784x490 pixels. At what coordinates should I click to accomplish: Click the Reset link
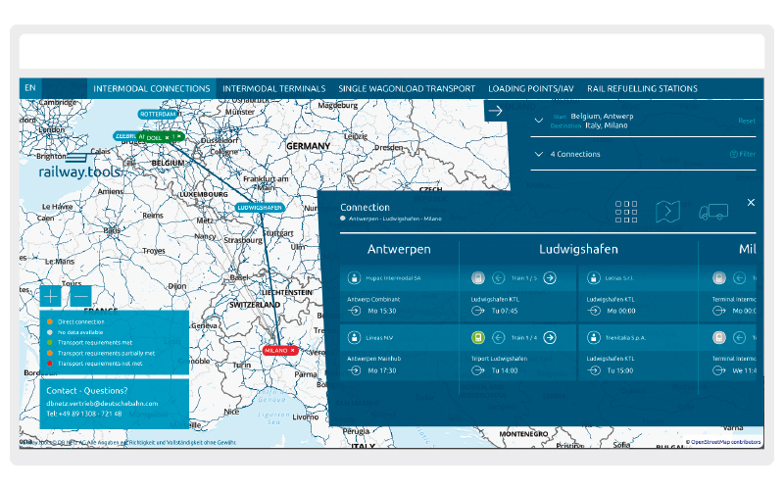click(x=746, y=121)
